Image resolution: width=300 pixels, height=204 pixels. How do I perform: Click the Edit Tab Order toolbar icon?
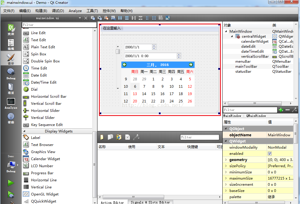113,18
